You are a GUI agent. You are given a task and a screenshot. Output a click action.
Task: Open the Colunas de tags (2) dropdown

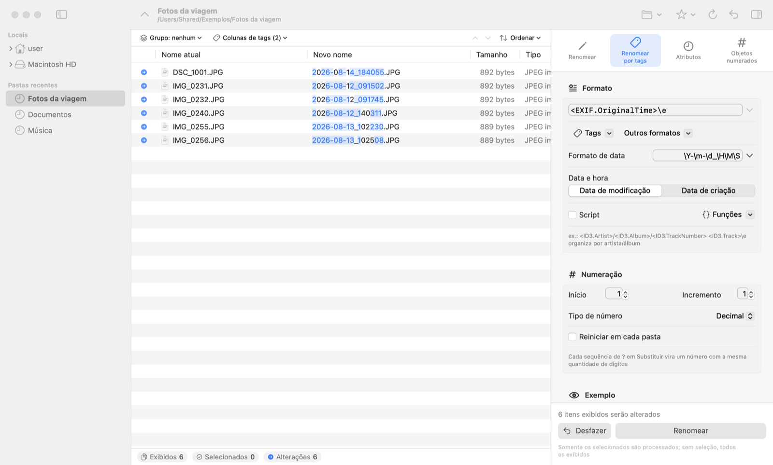(x=250, y=38)
